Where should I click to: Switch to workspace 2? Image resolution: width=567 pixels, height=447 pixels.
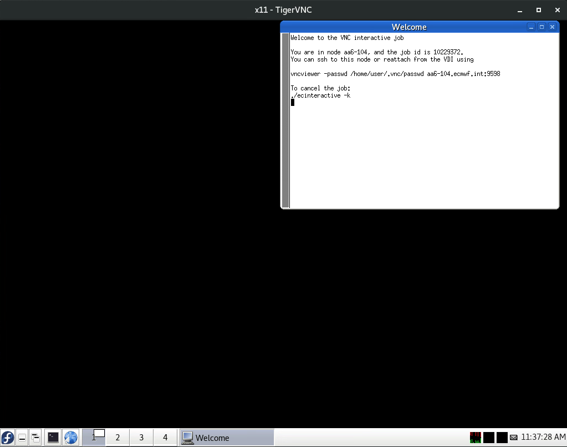pos(118,438)
